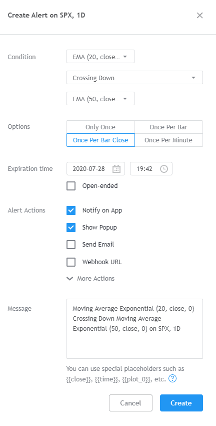Uncheck Notify on App
Viewport: 216px width, 426px height.
tap(71, 210)
